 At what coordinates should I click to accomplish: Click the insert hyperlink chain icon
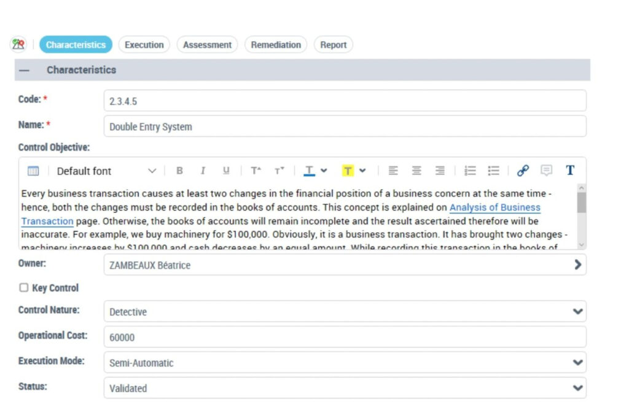(x=523, y=171)
